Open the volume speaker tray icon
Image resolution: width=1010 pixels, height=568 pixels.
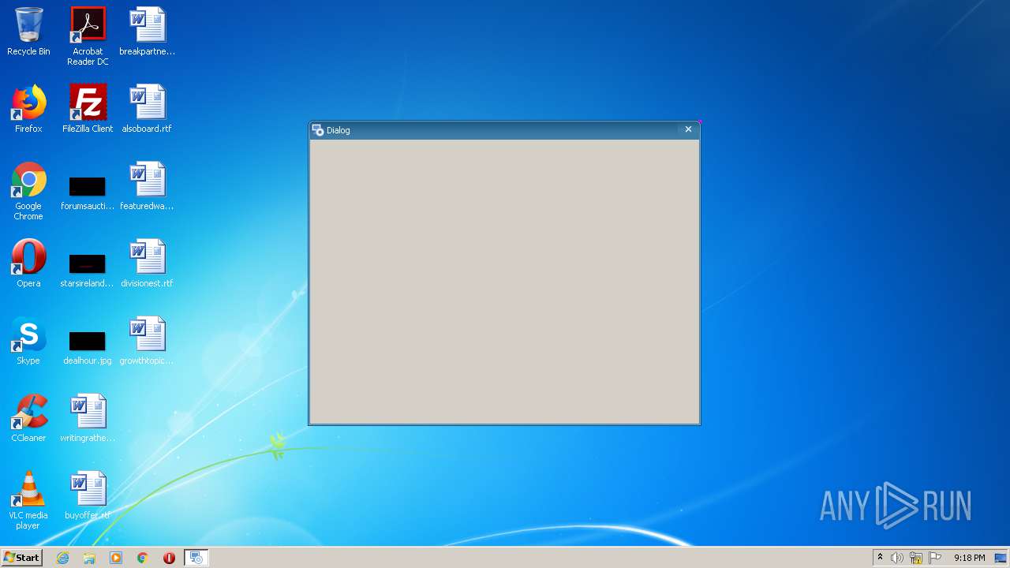[897, 558]
